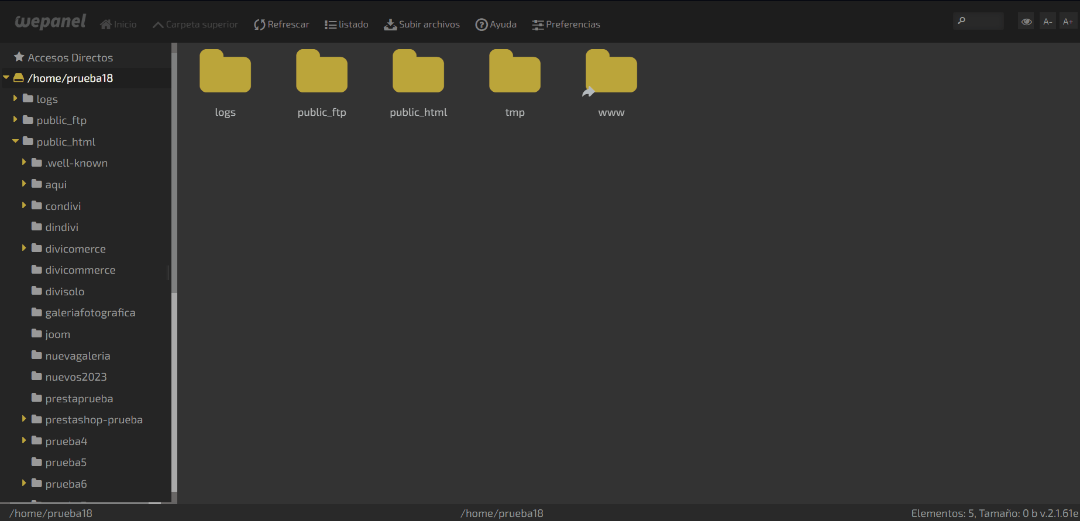This screenshot has height=521, width=1080.
Task: Expand the logs folder in tree
Action: tap(15, 98)
